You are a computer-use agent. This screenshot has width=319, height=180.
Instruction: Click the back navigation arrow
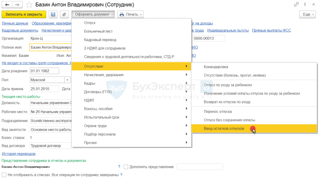[x=7, y=5]
